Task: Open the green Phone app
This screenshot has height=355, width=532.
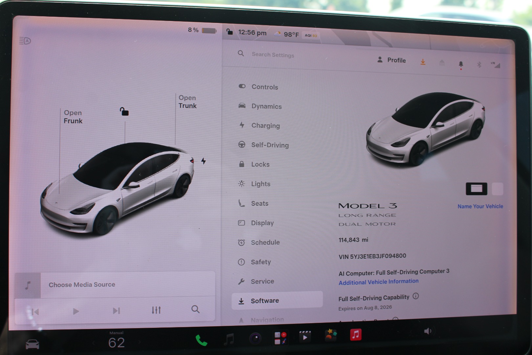Action: [201, 340]
